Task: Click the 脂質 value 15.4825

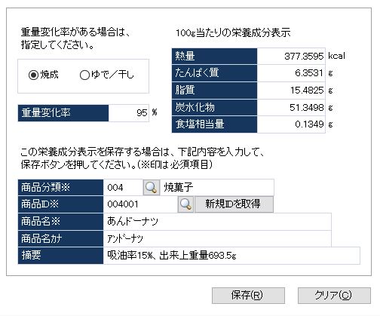Action: click(291, 91)
